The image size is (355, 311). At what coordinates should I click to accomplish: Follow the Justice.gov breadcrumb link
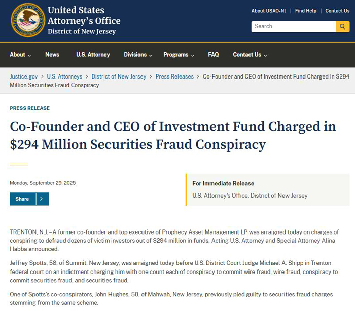[x=23, y=76]
